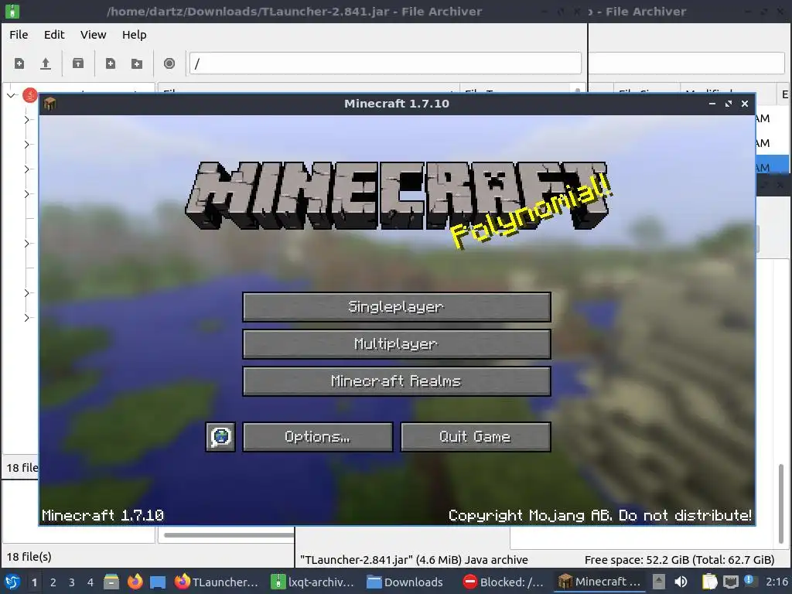Viewport: 792px width, 594px height.
Task: Click vertical scrollbar in background window on right
Action: tap(781, 503)
